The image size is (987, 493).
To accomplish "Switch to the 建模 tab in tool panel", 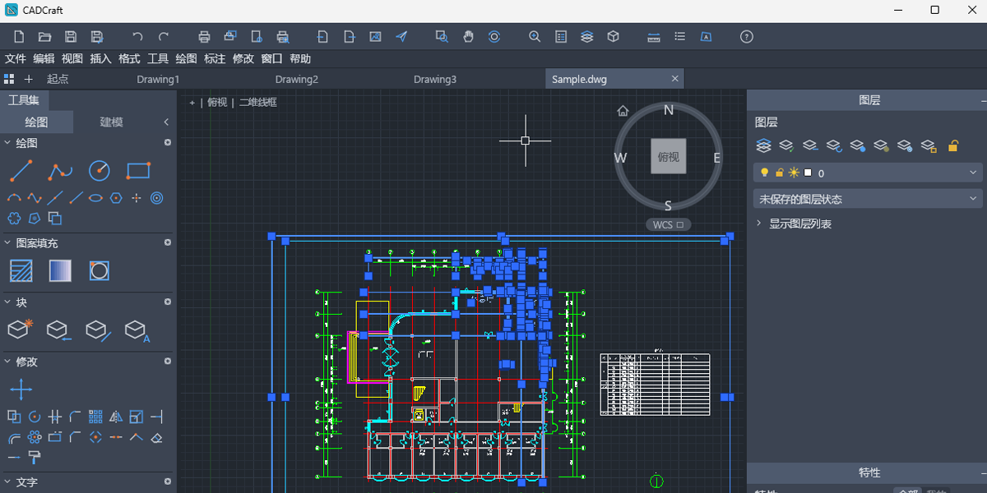I will click(x=111, y=122).
